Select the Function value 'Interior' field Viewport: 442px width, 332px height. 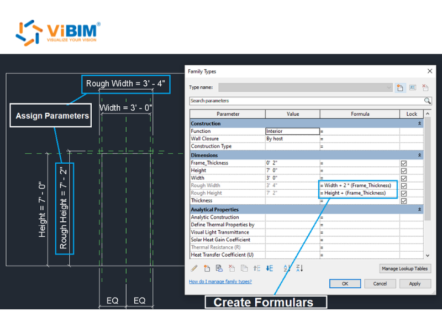click(x=293, y=131)
